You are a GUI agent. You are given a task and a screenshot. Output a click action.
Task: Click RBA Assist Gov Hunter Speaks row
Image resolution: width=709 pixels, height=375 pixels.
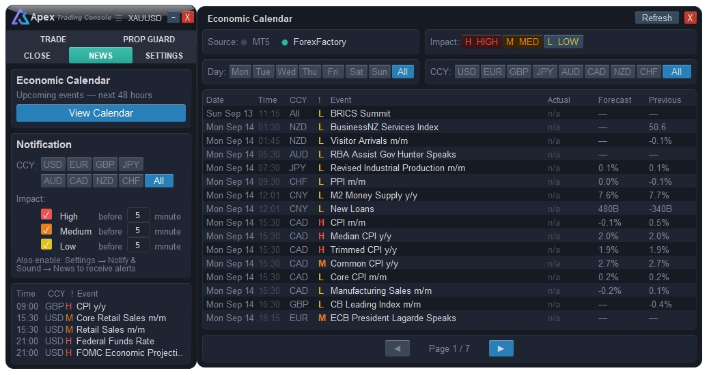449,154
